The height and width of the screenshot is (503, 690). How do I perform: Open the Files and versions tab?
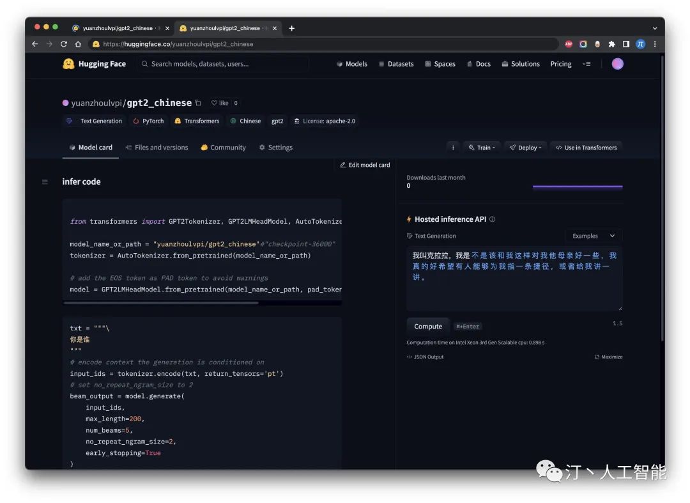157,148
